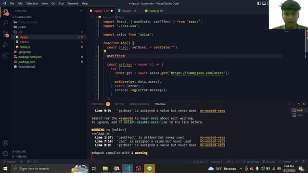This screenshot has width=308, height=173.
Task: Open css.css in the explorer tree
Action: point(49,42)
